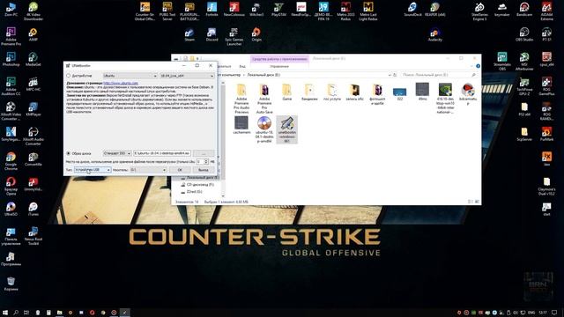Select the Disk image radio button in UNetbootin

point(69,153)
